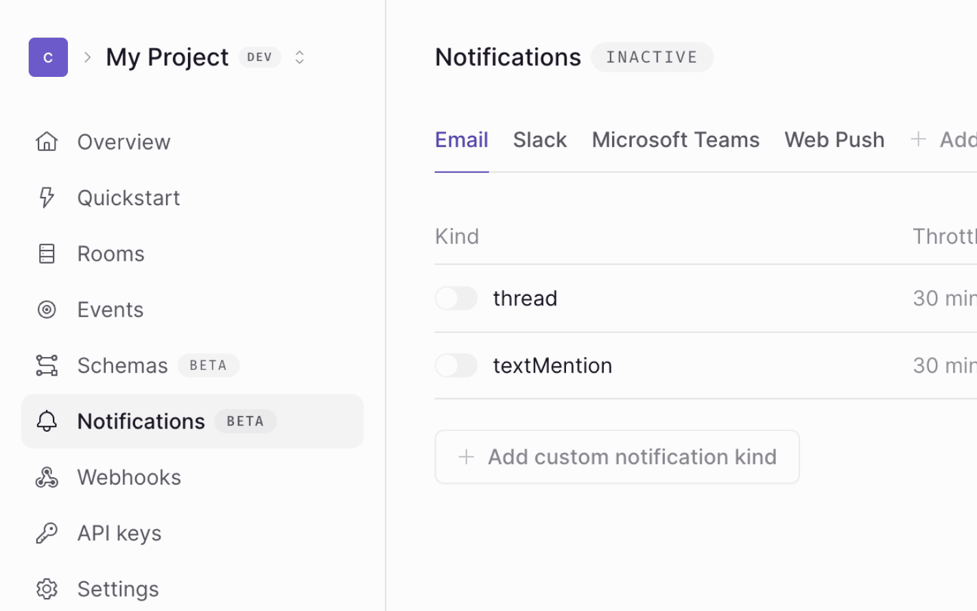Click the purple C project avatar

48,57
